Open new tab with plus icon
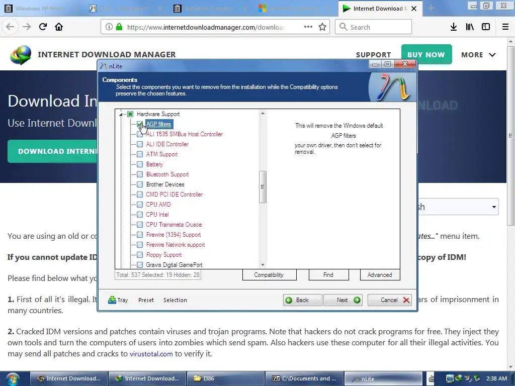 pos(431,9)
